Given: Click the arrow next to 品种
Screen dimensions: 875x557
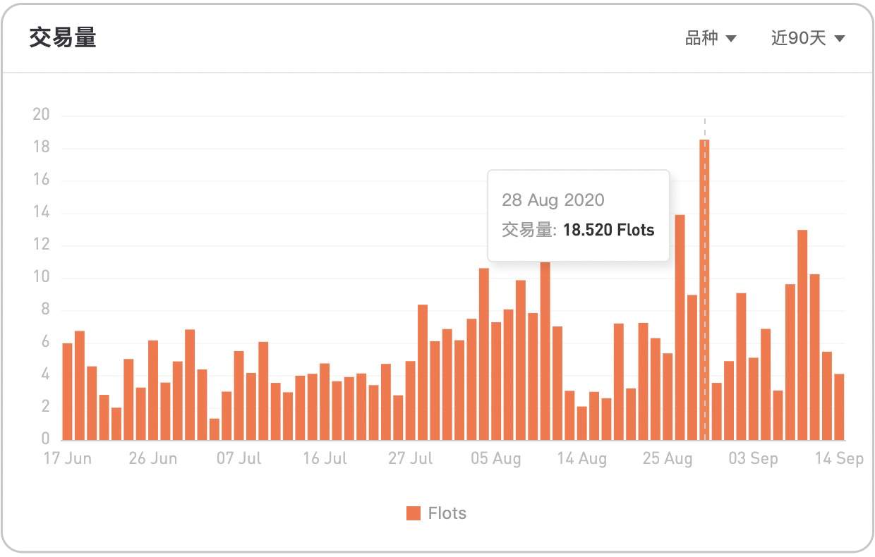Looking at the screenshot, I should (x=731, y=39).
